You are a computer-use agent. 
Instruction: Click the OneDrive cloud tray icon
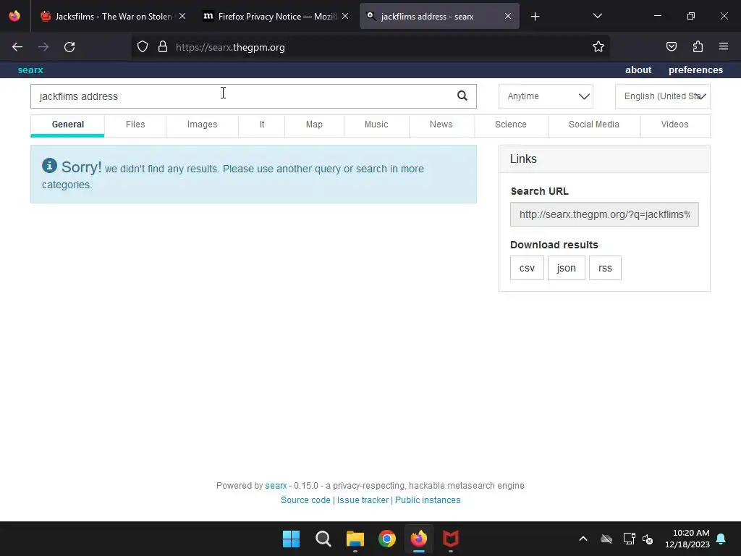(606, 539)
